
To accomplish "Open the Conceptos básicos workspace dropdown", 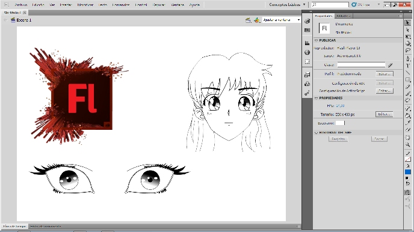I will 287,4.
